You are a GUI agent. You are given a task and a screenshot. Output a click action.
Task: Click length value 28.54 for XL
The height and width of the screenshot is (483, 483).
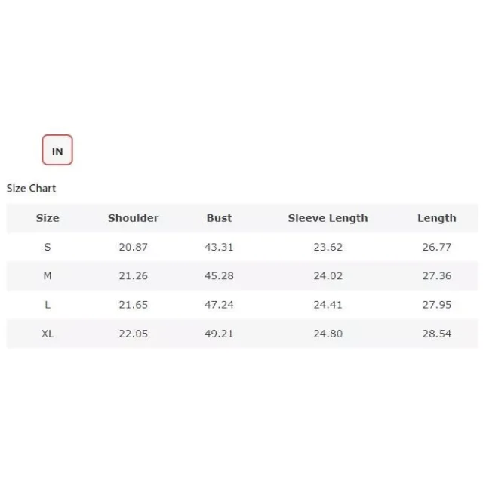437,333
